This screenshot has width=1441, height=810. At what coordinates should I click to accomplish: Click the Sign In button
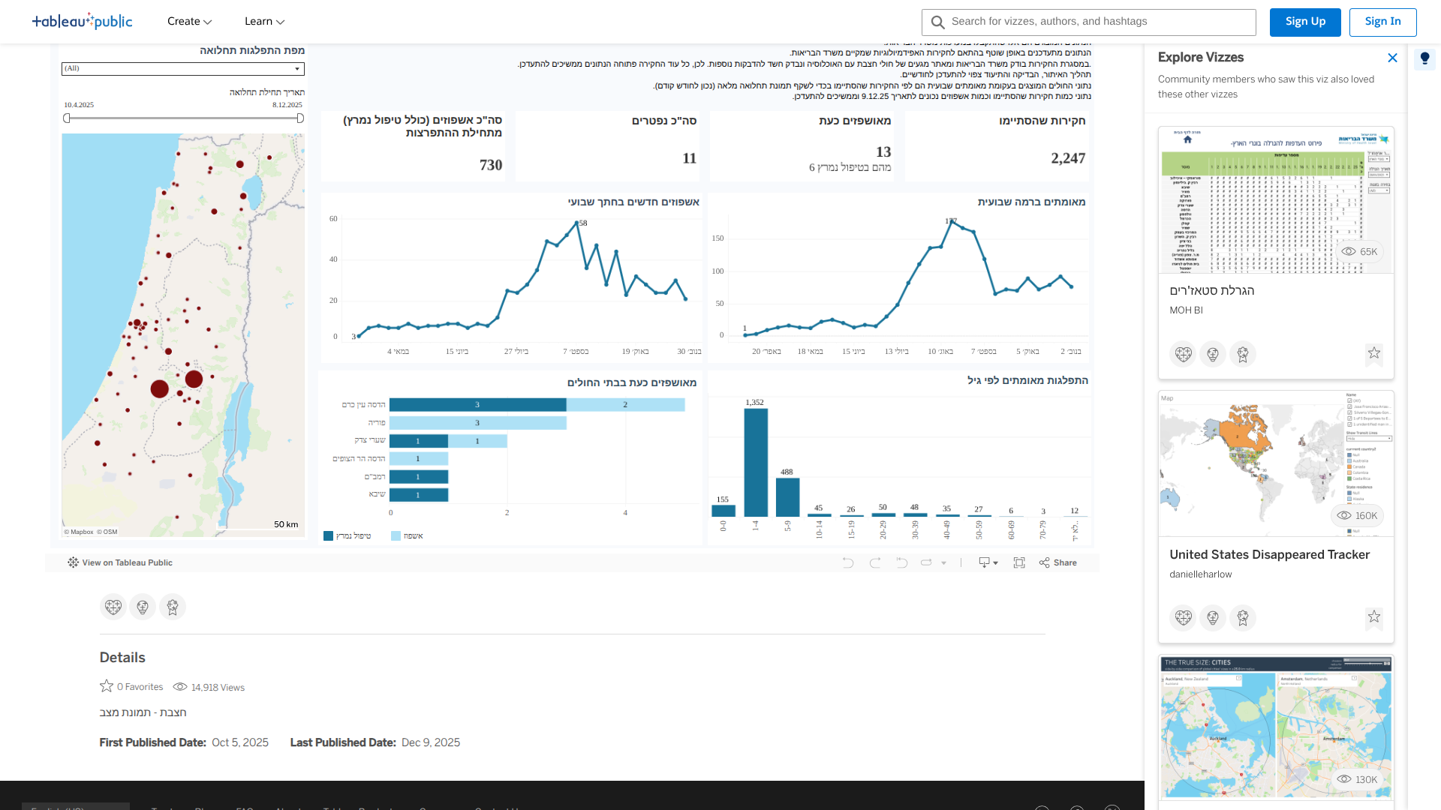(1382, 22)
